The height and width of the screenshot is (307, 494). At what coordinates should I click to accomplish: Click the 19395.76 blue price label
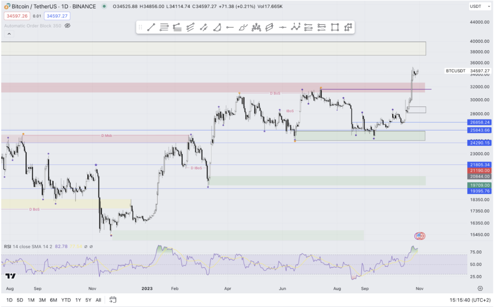pos(480,191)
